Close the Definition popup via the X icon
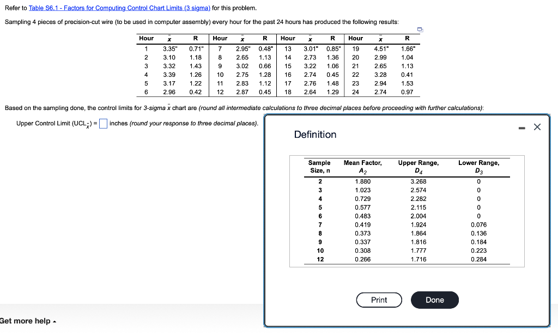Screen dimensions: 558x336 537,126
